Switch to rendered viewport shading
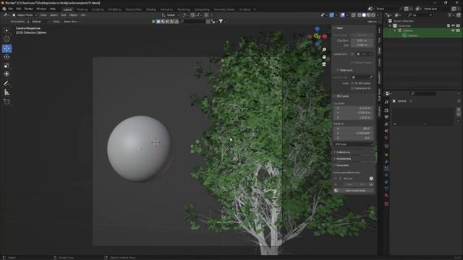The width and height of the screenshot is (463, 260). pyautogui.click(x=373, y=14)
